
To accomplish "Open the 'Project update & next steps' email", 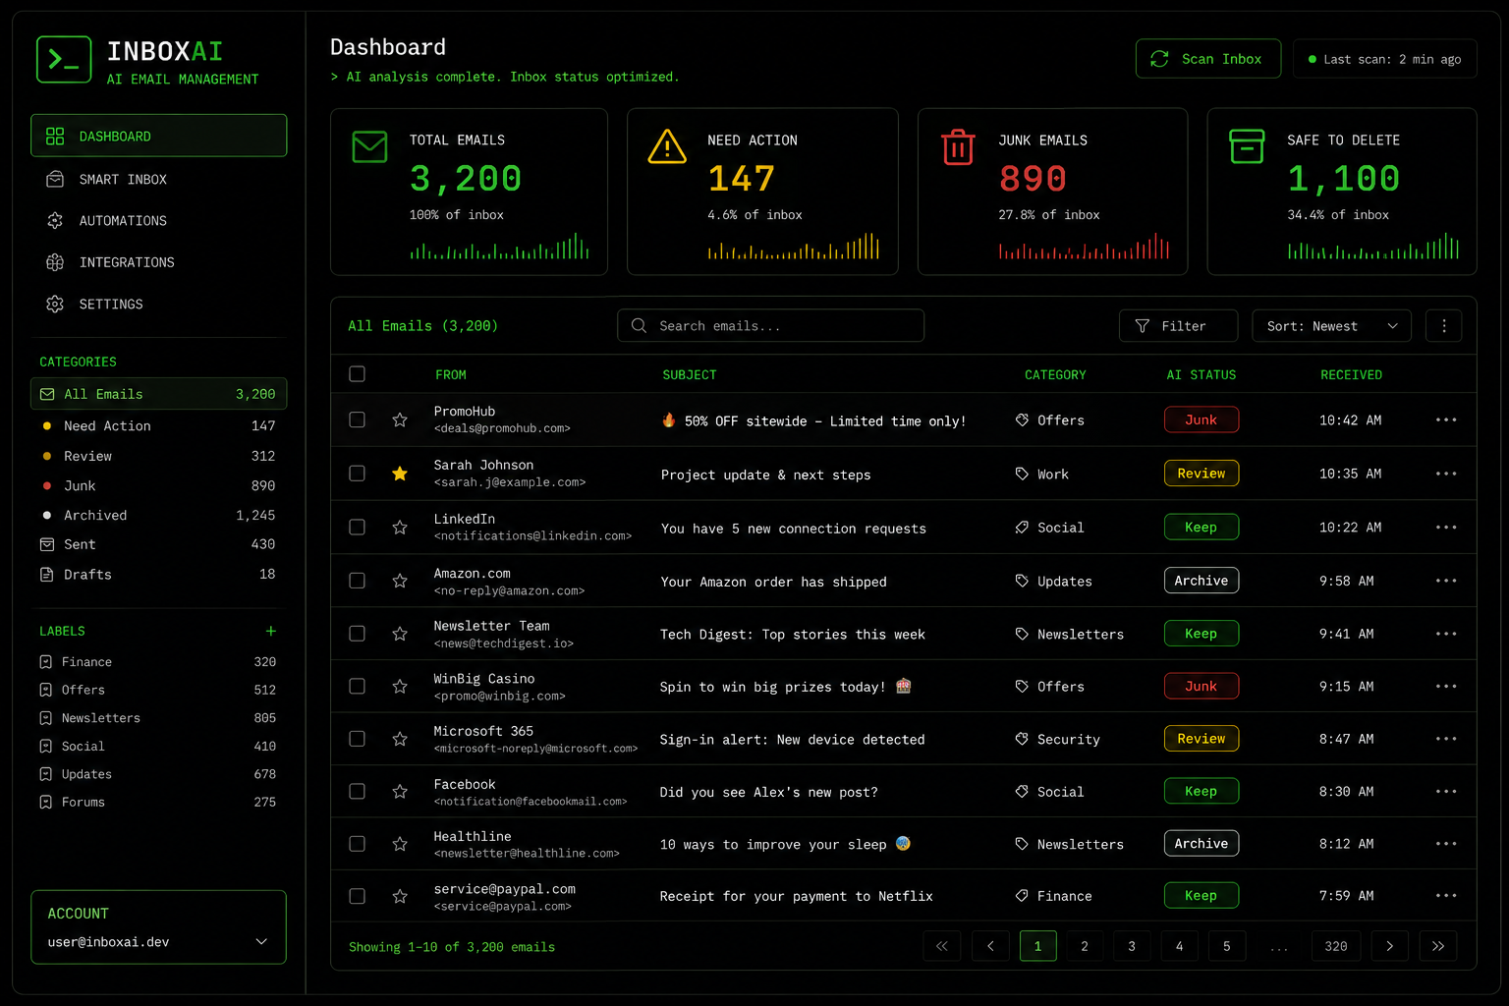I will click(x=765, y=475).
